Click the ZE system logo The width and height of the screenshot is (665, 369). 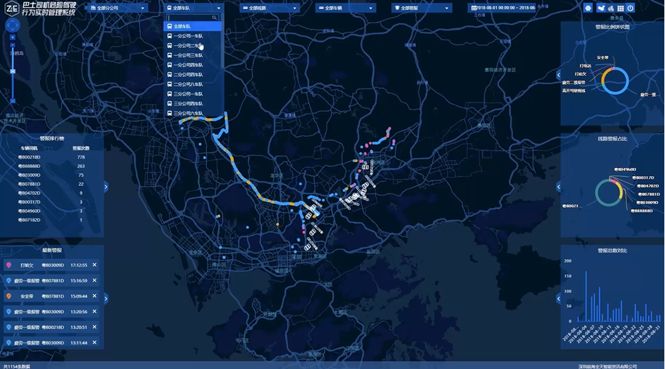tap(12, 8)
